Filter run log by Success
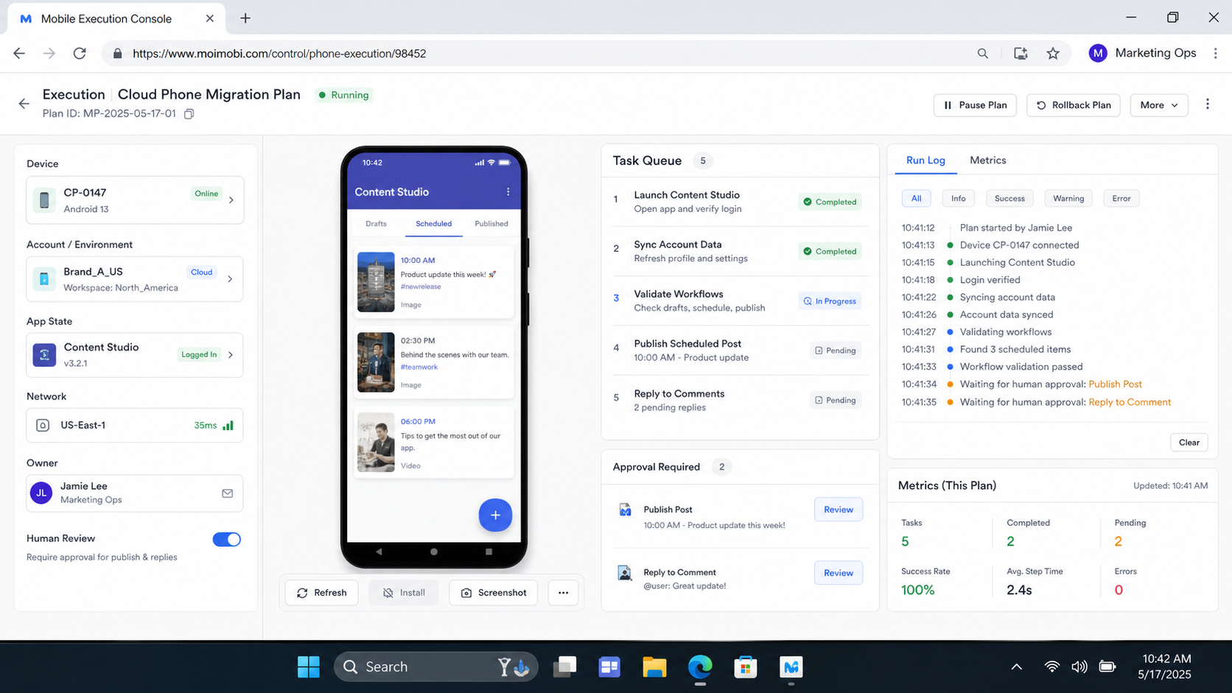1232x693 pixels. click(1009, 198)
